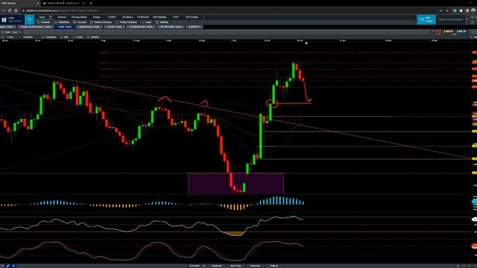Open a new browser tab

click(x=91, y=3)
